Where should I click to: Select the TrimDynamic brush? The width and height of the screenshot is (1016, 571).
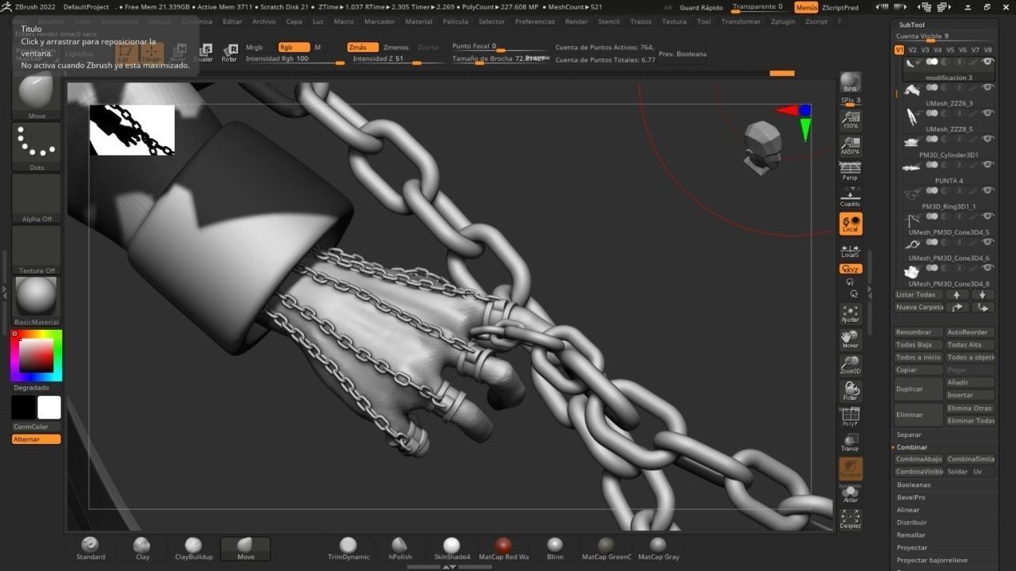point(348,549)
